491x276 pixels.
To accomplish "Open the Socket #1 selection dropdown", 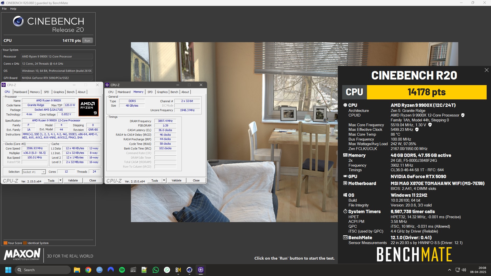I will pos(34,172).
